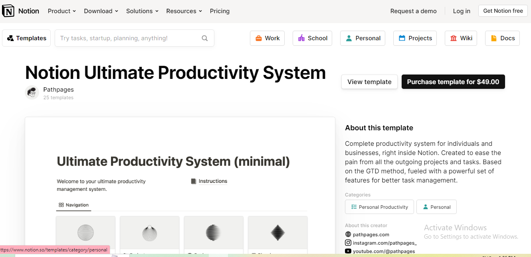Open the Templates button

pyautogui.click(x=26, y=38)
